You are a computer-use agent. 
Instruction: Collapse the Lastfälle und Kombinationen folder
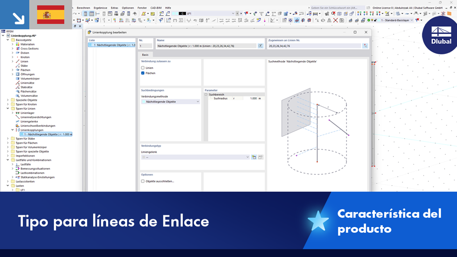tap(8, 160)
